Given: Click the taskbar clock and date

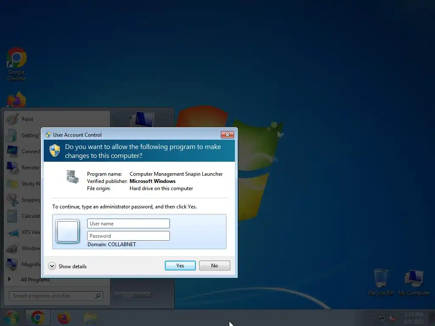Looking at the screenshot, I should click(413, 318).
